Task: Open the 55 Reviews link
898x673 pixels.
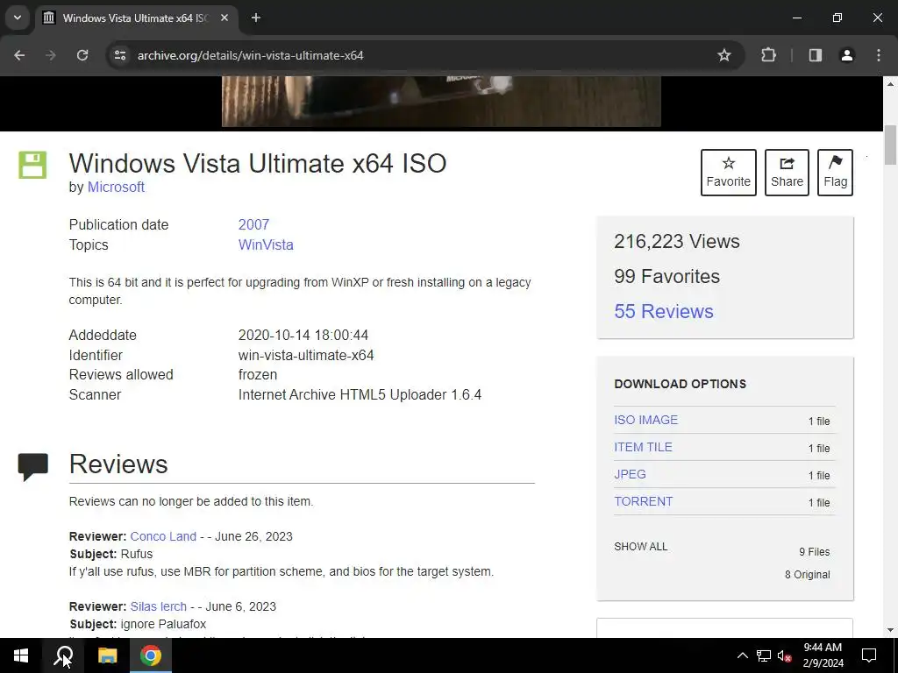Action: [x=664, y=311]
